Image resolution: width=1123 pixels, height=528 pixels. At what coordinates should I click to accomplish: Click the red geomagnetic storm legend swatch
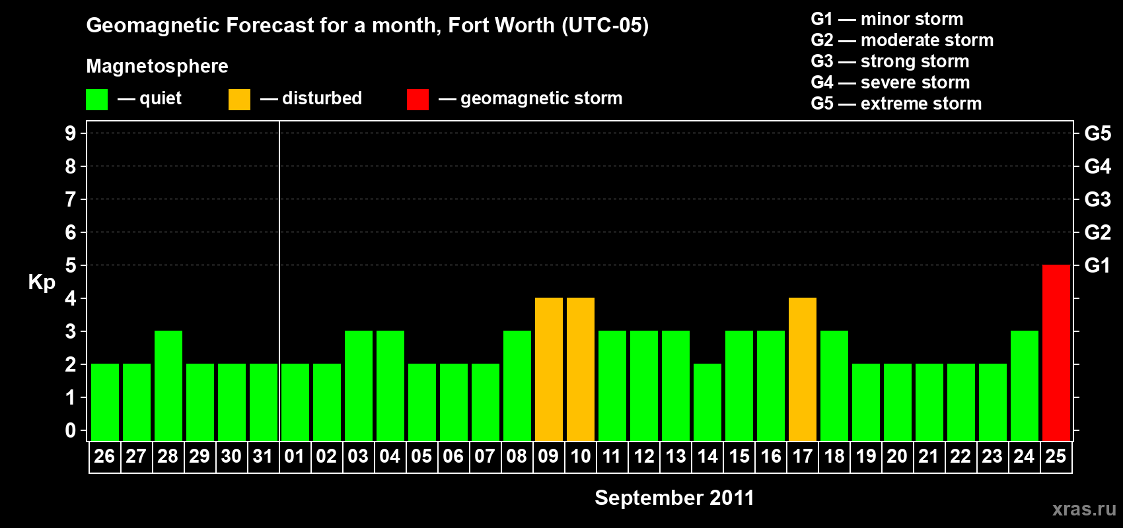(x=417, y=100)
